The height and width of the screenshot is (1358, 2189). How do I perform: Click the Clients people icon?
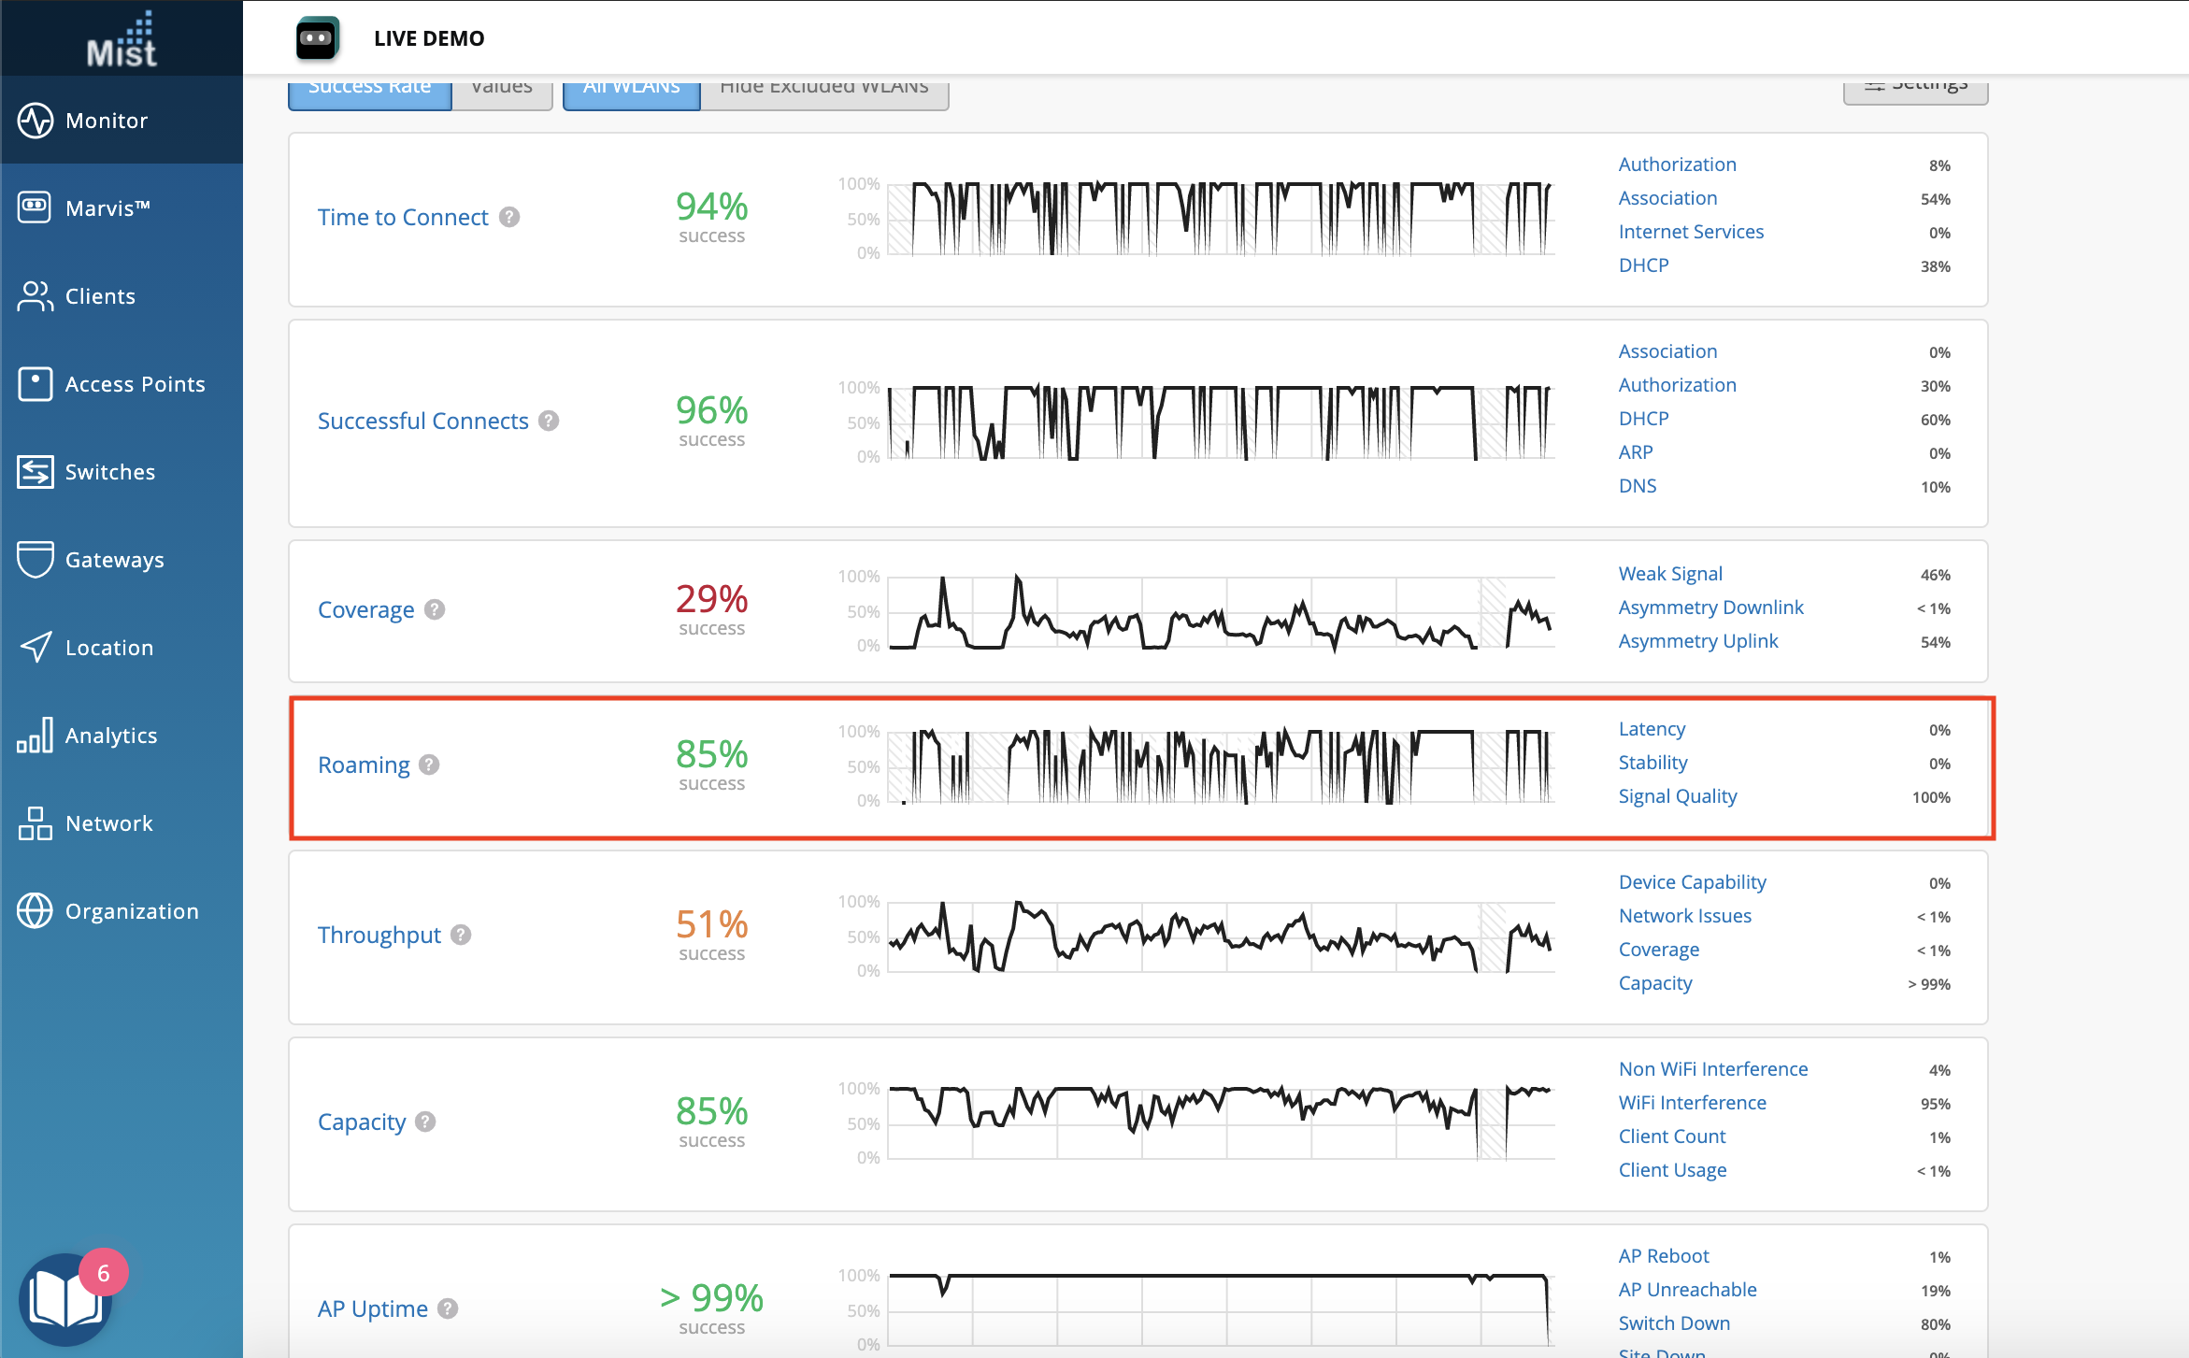point(35,296)
